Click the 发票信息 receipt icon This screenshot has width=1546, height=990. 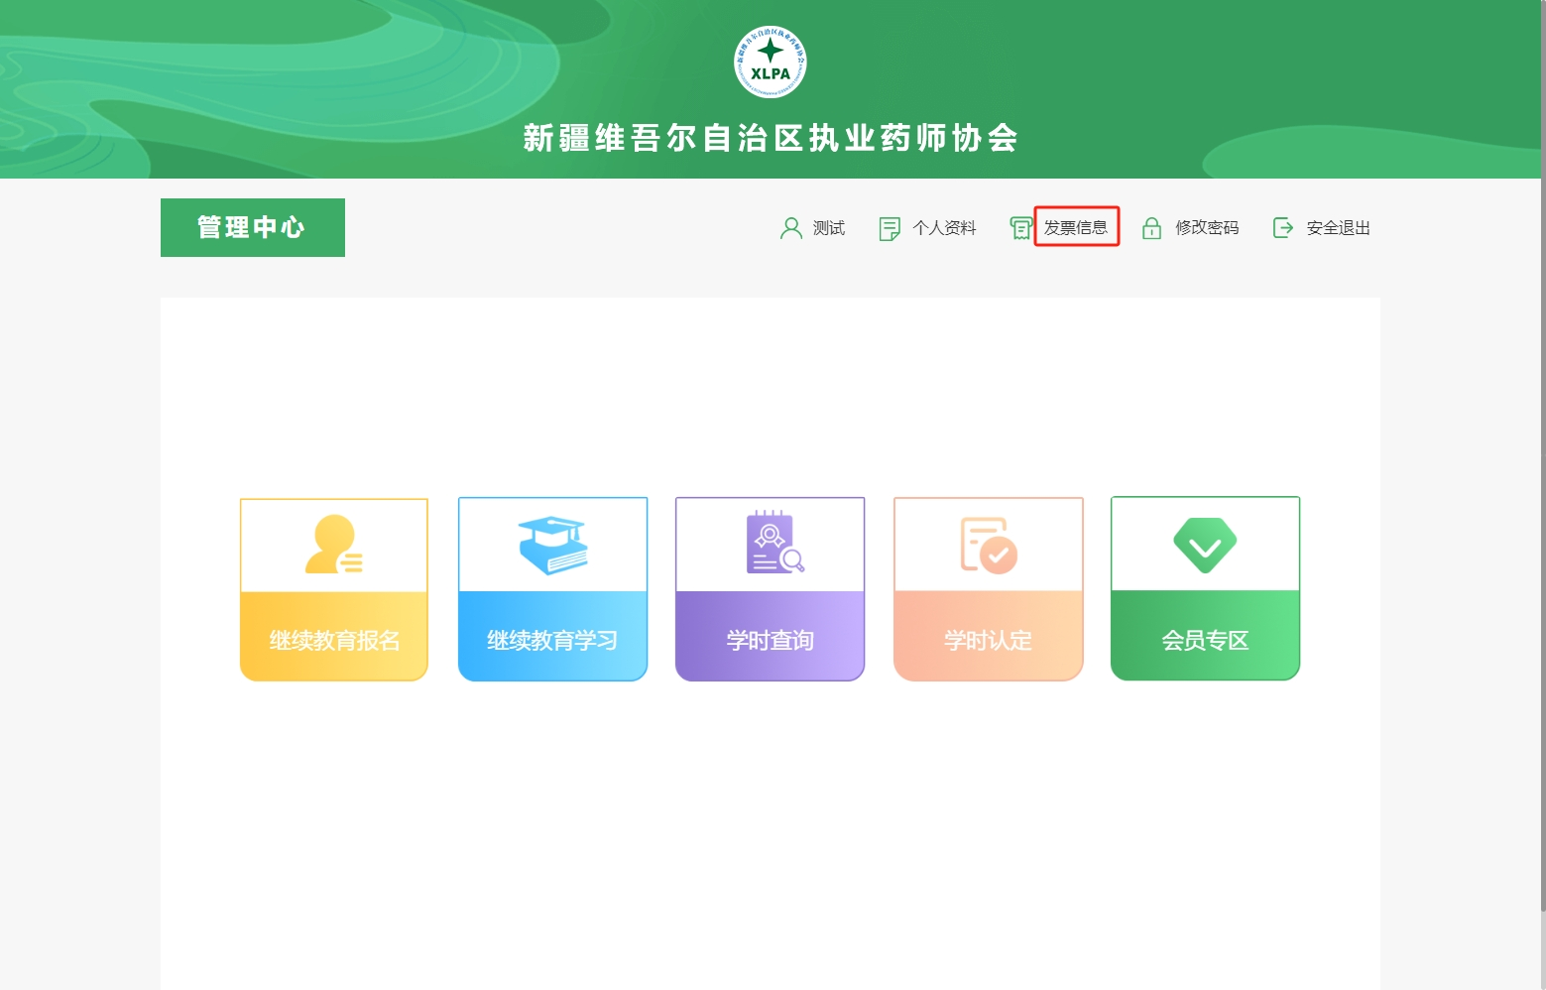tap(1020, 228)
